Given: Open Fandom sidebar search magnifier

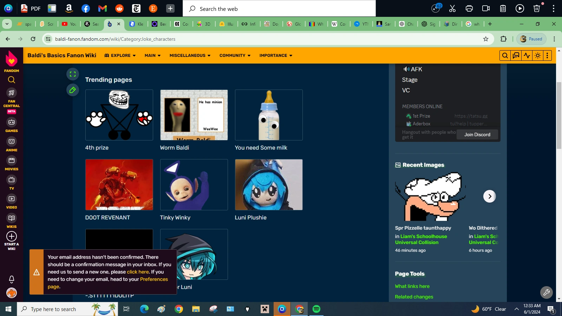Looking at the screenshot, I should 12,80.
